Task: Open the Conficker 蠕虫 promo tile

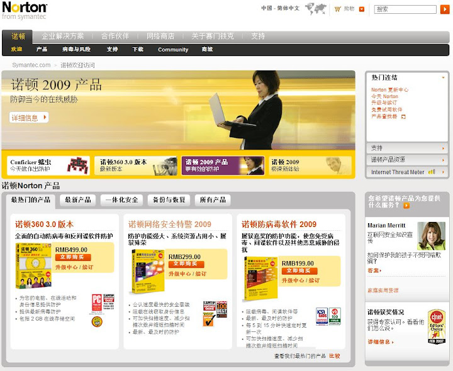Action: point(48,165)
